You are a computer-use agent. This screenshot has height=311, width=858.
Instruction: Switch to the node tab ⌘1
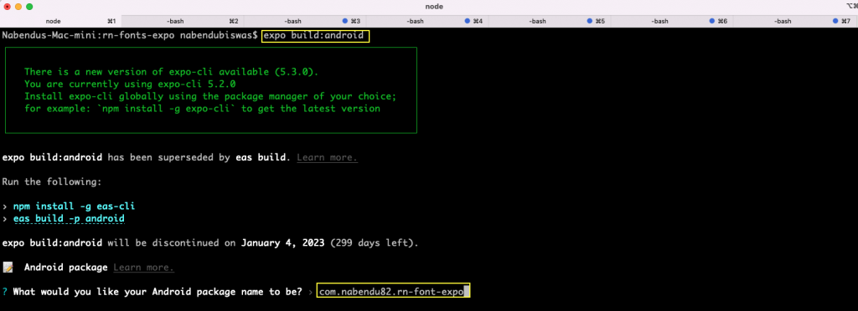coord(60,21)
